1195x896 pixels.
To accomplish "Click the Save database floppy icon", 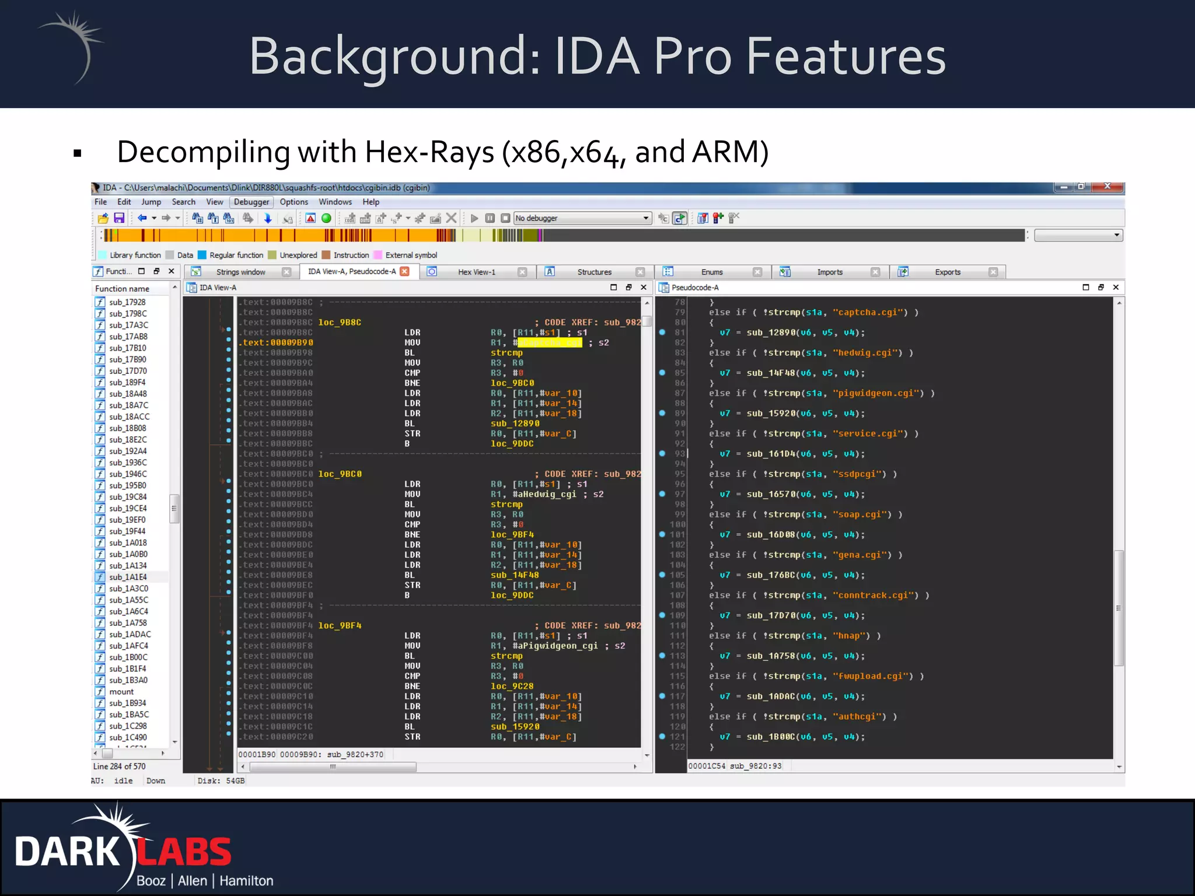I will coord(119,218).
